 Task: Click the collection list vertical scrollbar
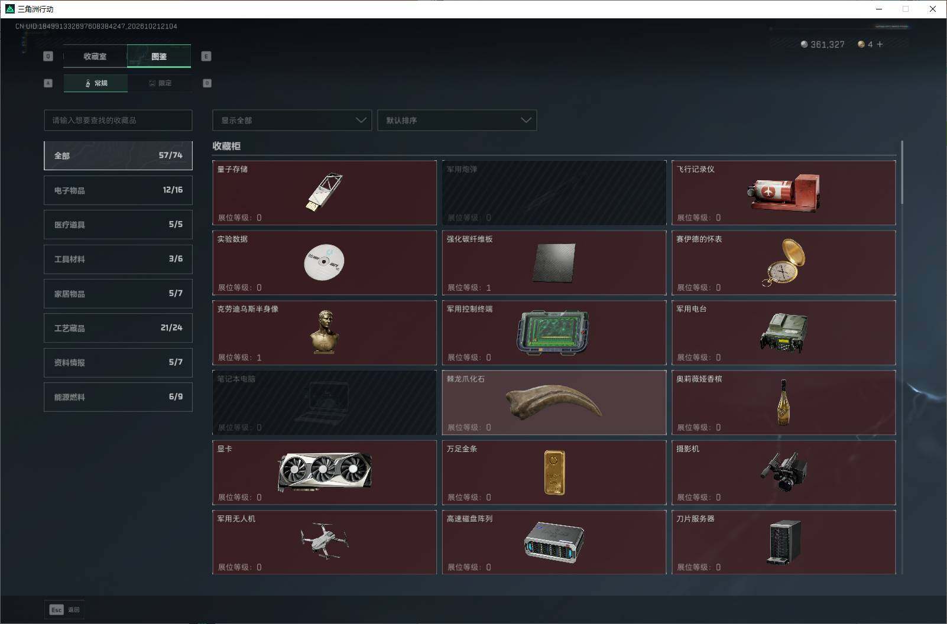[902, 173]
